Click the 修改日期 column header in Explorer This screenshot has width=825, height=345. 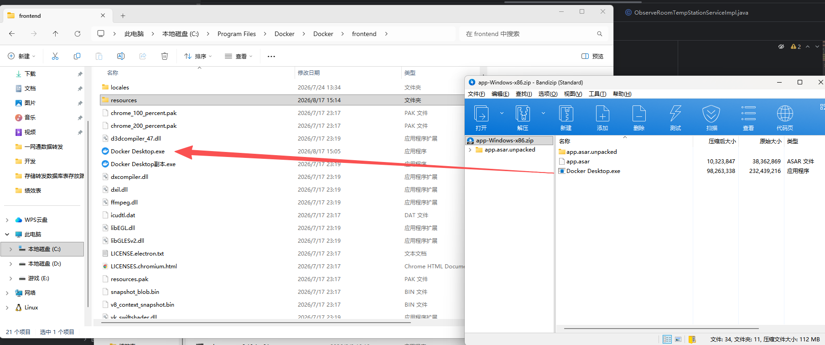[x=309, y=73]
